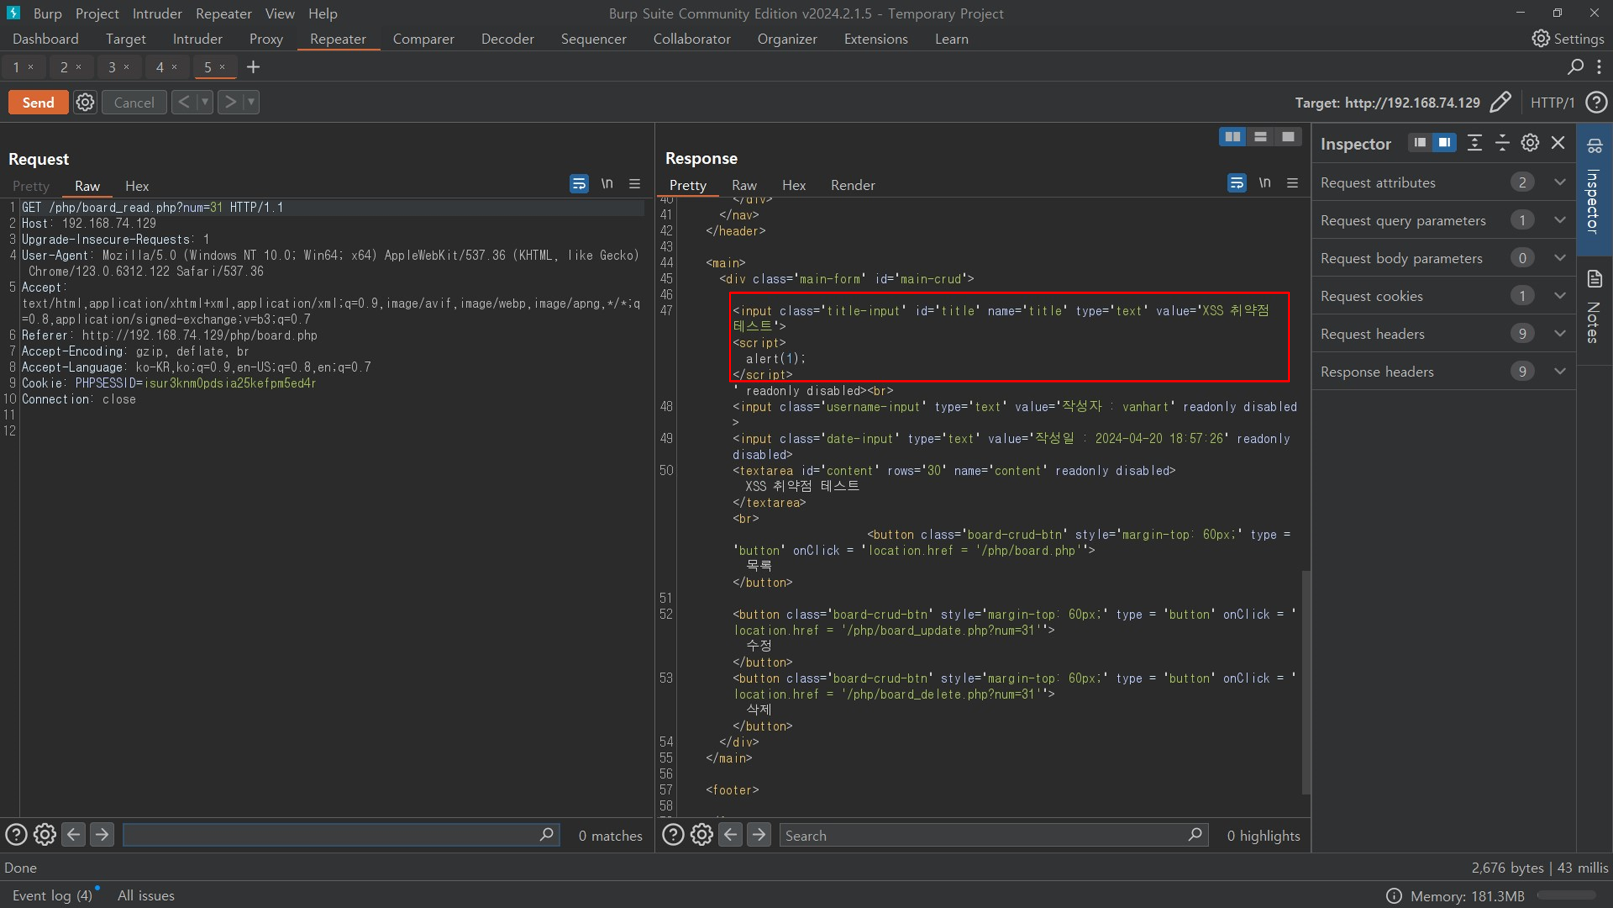Expand all Inspector sections icon
Viewport: 1613px width, 908px height.
(1475, 143)
